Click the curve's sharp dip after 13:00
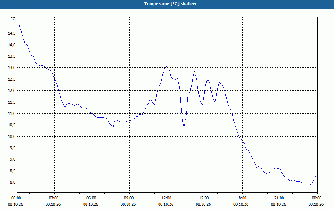 point(184,127)
